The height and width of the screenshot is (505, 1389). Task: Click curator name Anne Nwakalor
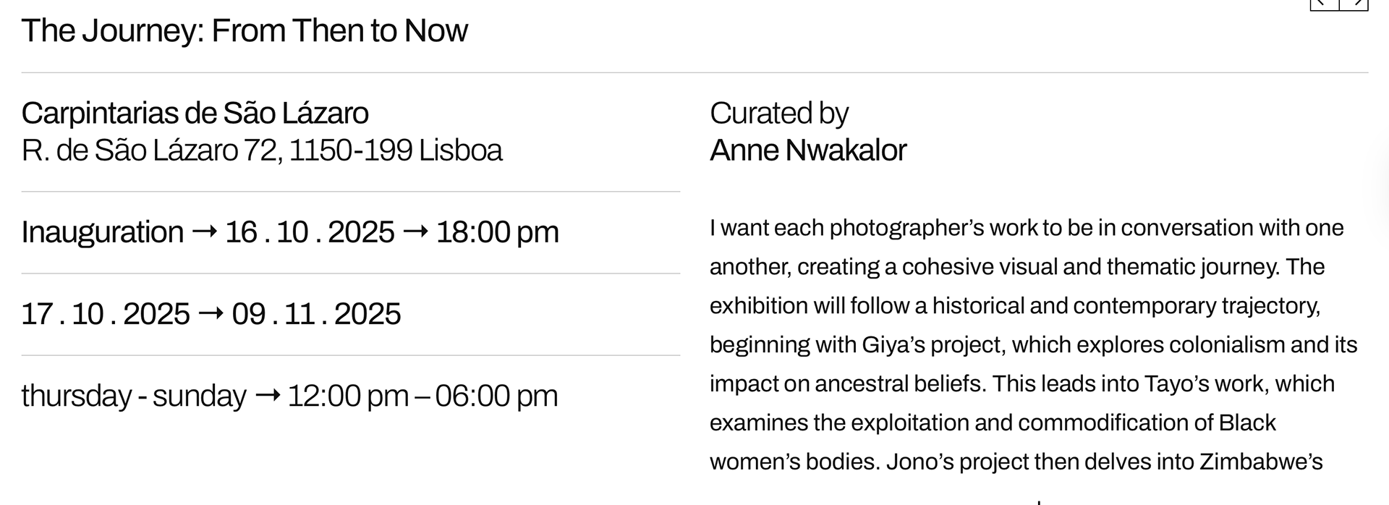pos(808,150)
